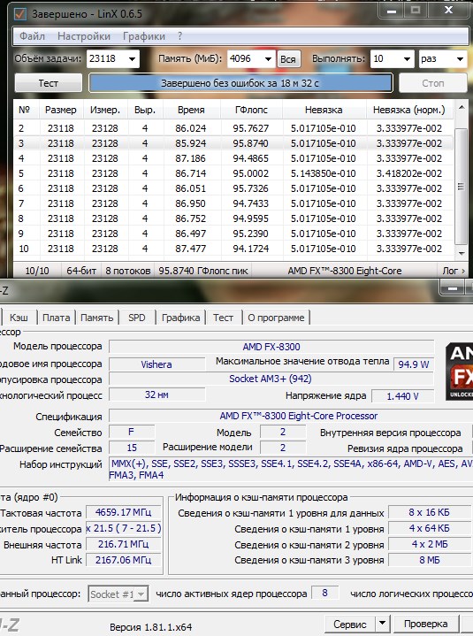Viewport: 473px width, 636px height.
Task: Open О программе tab in CPU-Z
Action: 276,318
